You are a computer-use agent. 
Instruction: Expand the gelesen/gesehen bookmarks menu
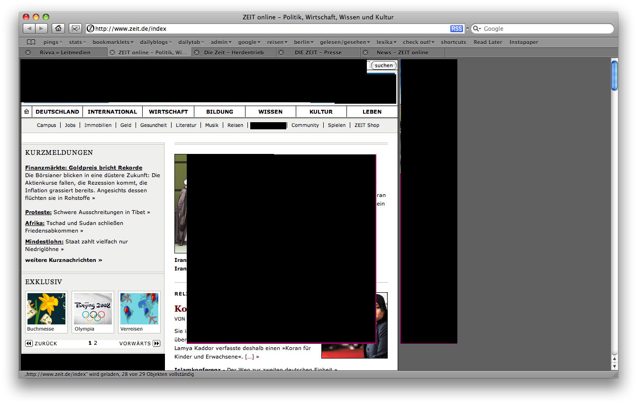click(x=345, y=42)
